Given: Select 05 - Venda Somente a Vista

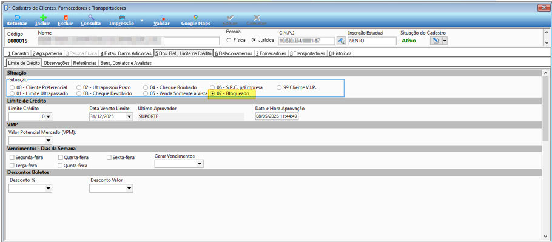Looking at the screenshot, I should pos(146,93).
